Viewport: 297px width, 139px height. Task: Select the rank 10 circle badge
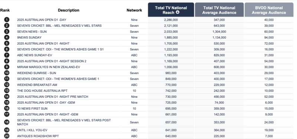point(7,73)
